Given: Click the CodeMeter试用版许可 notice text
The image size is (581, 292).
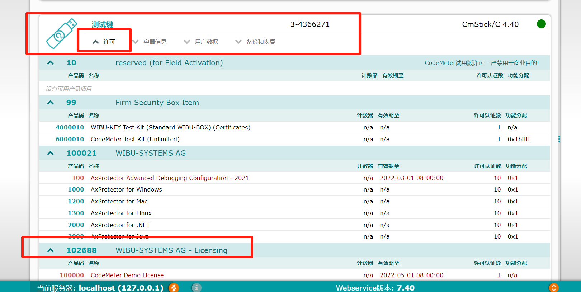Looking at the screenshot, I should tap(482, 63).
